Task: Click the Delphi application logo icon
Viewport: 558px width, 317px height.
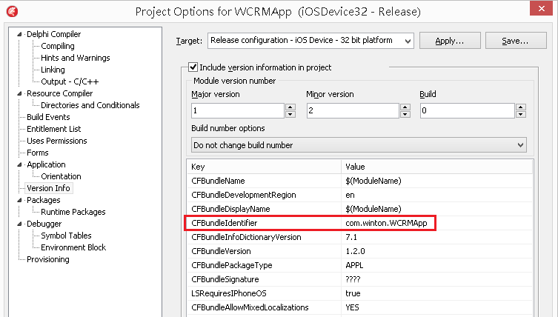Action: 13,11
